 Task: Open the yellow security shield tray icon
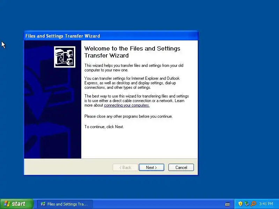(240, 204)
